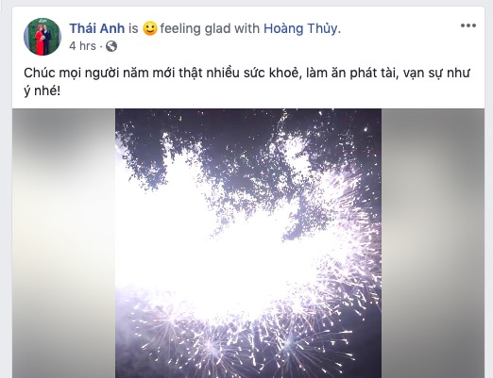Open the post options three-dot menu
This screenshot has height=378, width=493.
pos(468,25)
